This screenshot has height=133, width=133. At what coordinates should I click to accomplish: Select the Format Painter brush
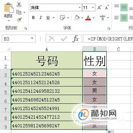[x=19, y=20]
